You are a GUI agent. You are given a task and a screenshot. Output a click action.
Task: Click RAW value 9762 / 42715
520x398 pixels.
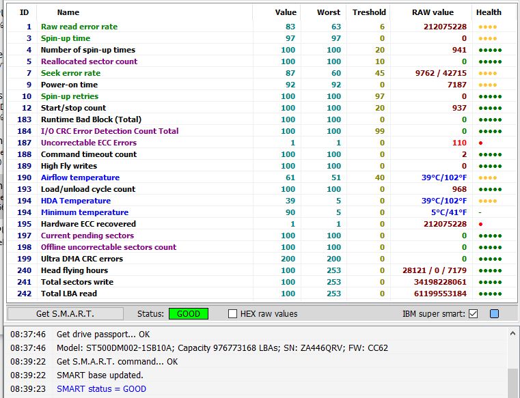(x=441, y=73)
